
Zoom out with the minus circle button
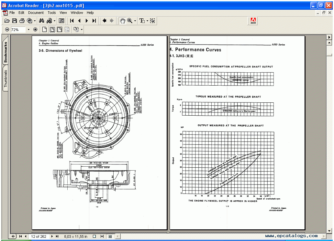(x=7, y=30)
